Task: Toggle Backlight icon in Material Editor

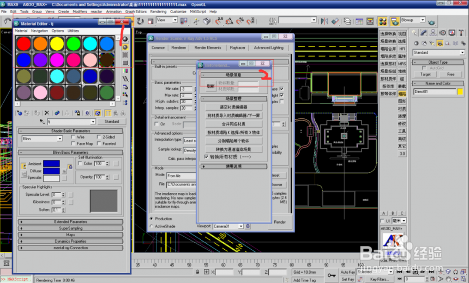Action: coord(125,47)
